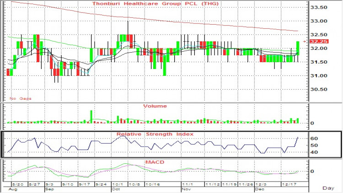Click the 40 level on the RSI axis
The height and width of the screenshot is (193, 343).
coord(314,152)
